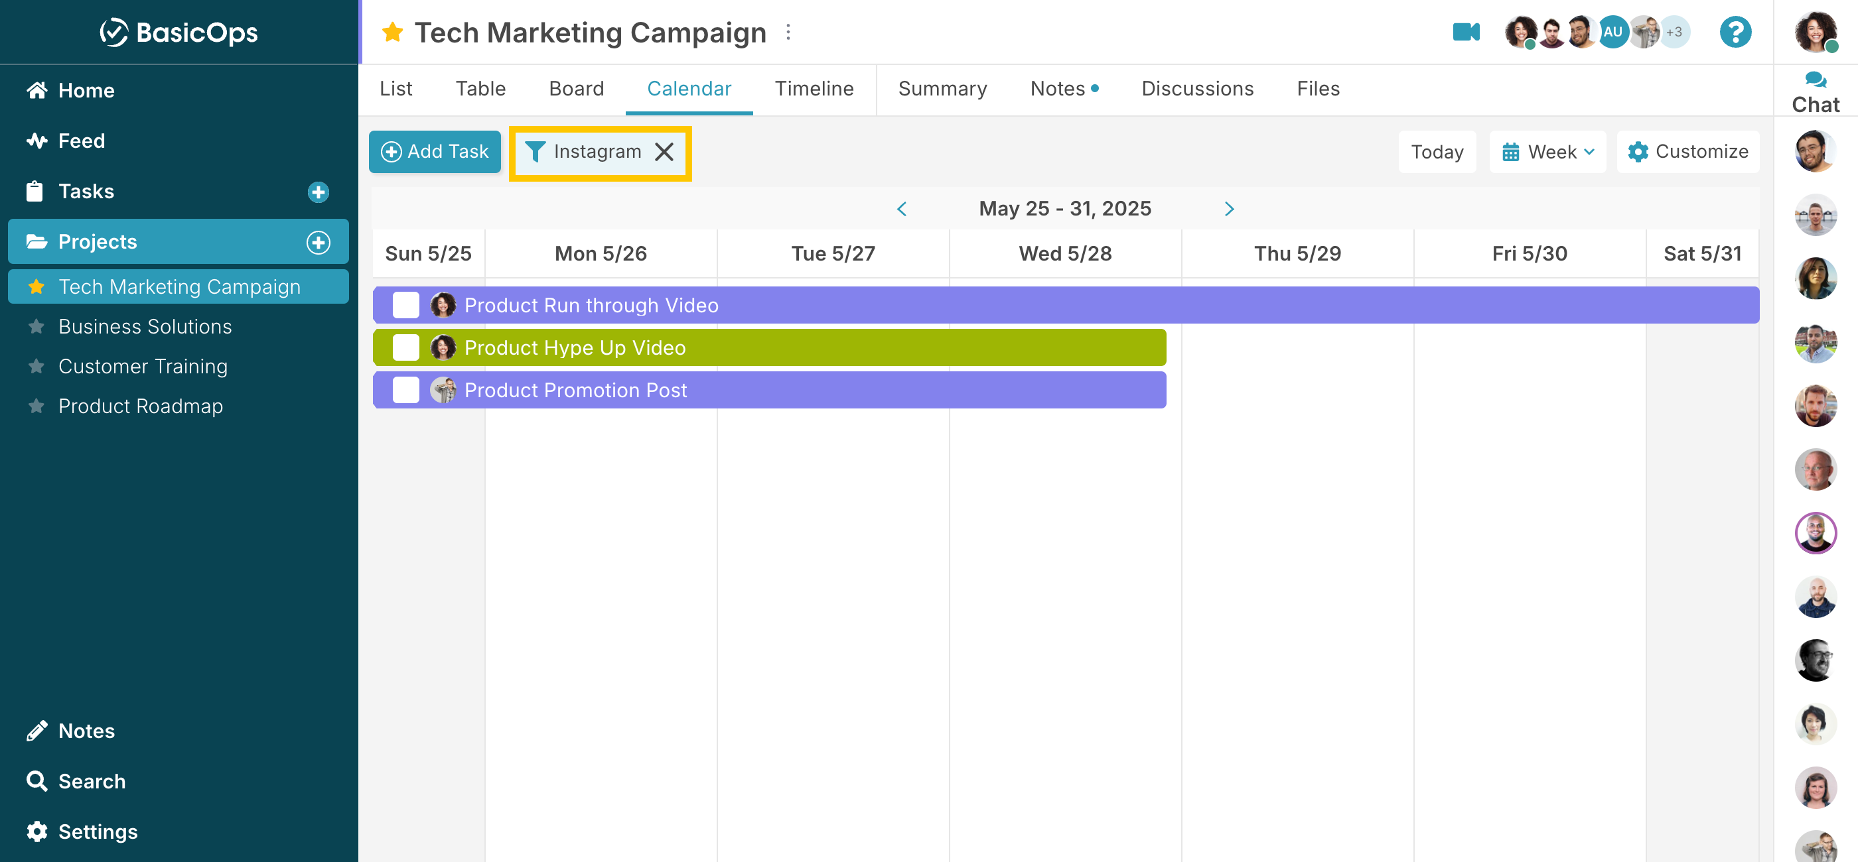Open the Chat panel
This screenshot has height=862, width=1858.
click(1816, 92)
